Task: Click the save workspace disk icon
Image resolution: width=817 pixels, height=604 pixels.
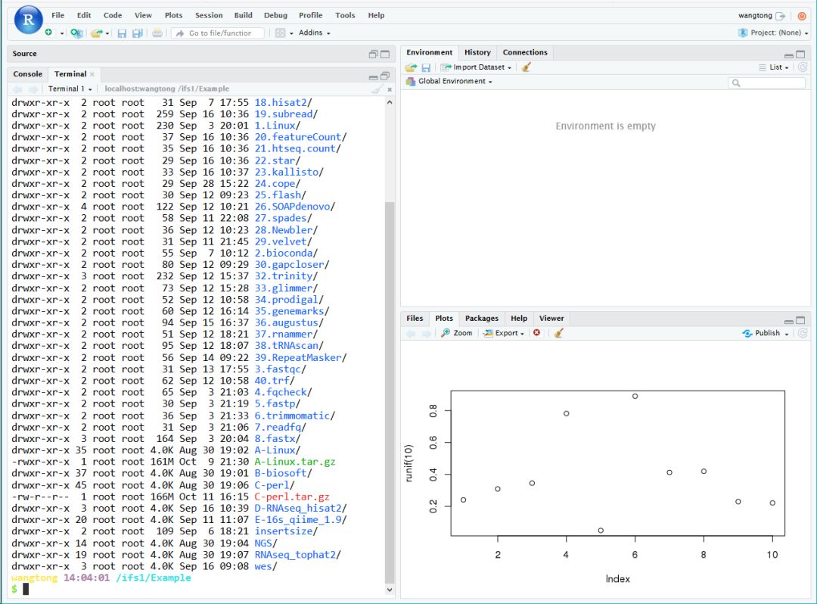Action: pos(426,67)
